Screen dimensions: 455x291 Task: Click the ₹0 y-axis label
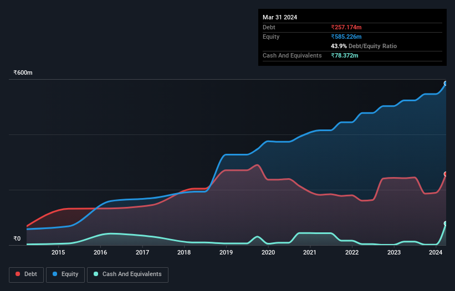pyautogui.click(x=17, y=238)
